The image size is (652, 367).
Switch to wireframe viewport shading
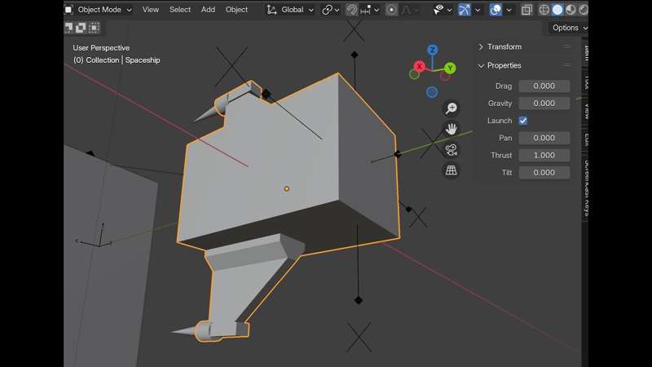coord(544,10)
